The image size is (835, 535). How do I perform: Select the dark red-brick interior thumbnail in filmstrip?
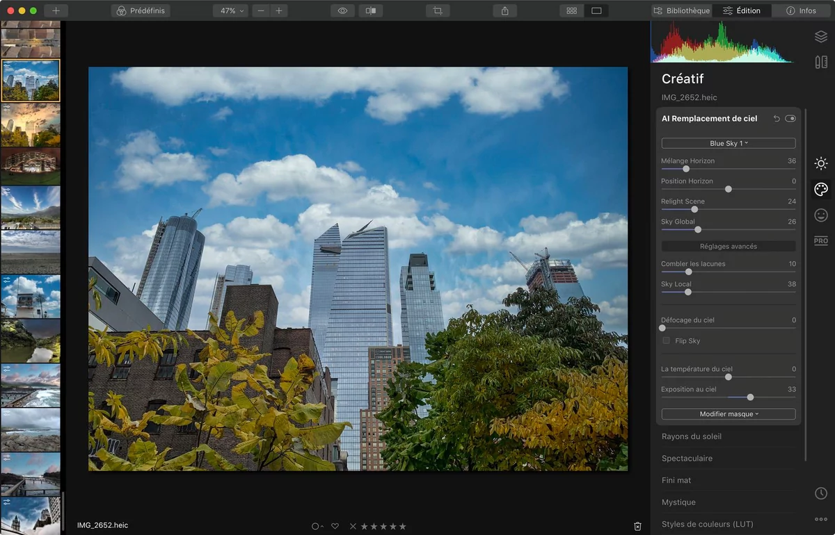coord(31,166)
